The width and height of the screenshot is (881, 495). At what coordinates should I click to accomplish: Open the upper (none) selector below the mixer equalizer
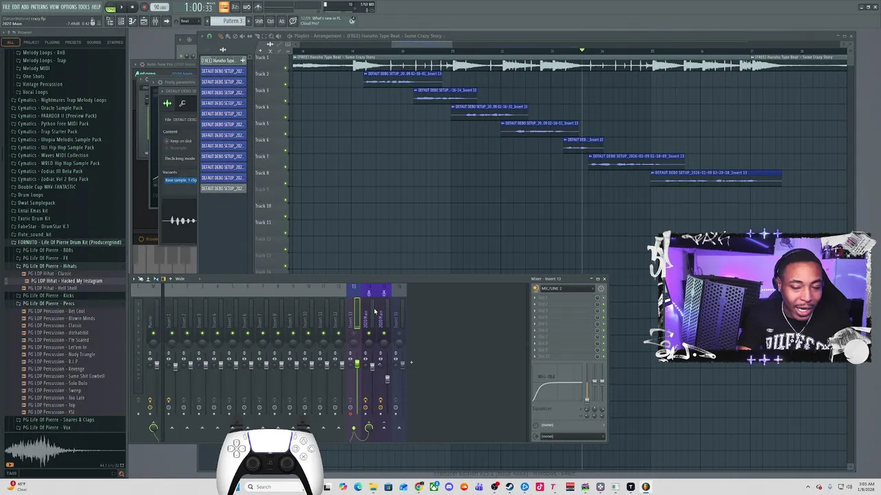[571, 425]
